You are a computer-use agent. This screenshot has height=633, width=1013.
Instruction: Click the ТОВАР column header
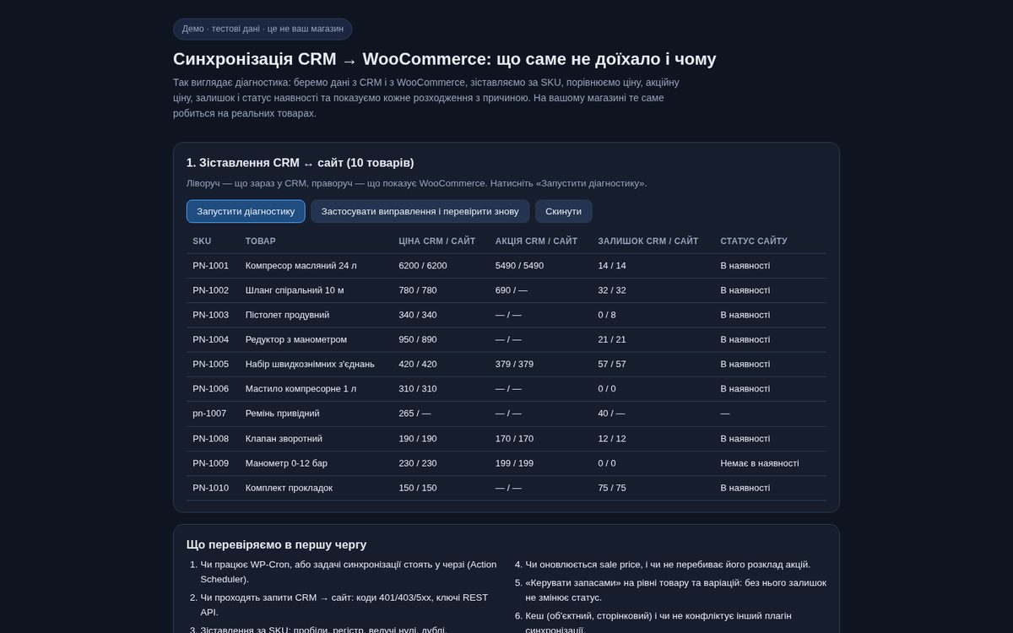click(261, 241)
